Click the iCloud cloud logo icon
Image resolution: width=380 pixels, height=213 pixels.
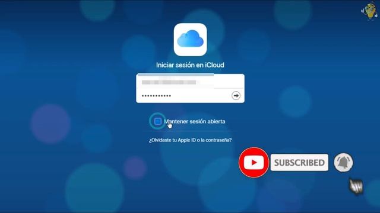point(190,40)
